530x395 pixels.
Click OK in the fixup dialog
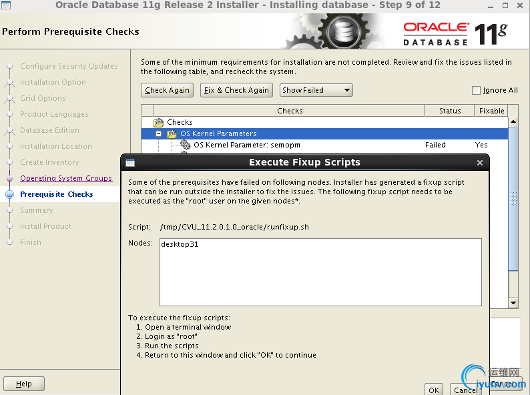coord(434,390)
